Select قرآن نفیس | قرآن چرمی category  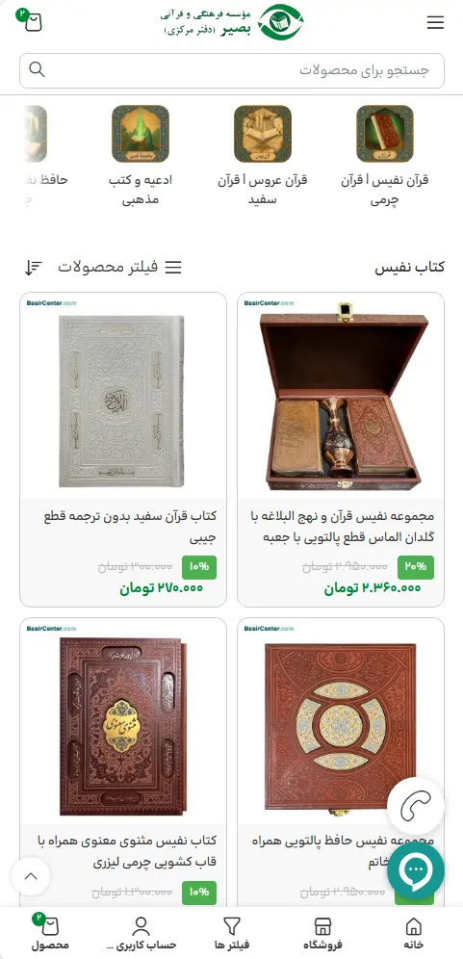pos(385,157)
